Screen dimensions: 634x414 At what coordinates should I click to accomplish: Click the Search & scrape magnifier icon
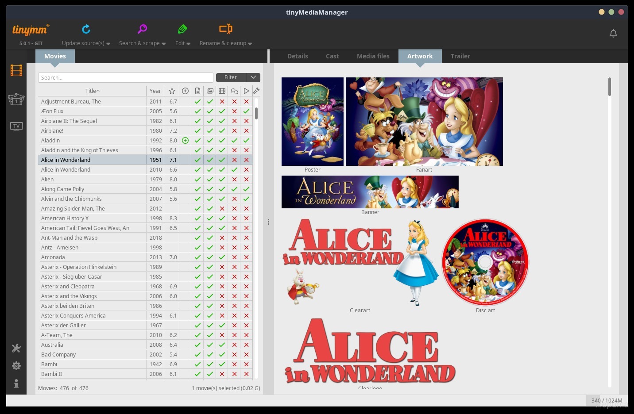(x=142, y=29)
